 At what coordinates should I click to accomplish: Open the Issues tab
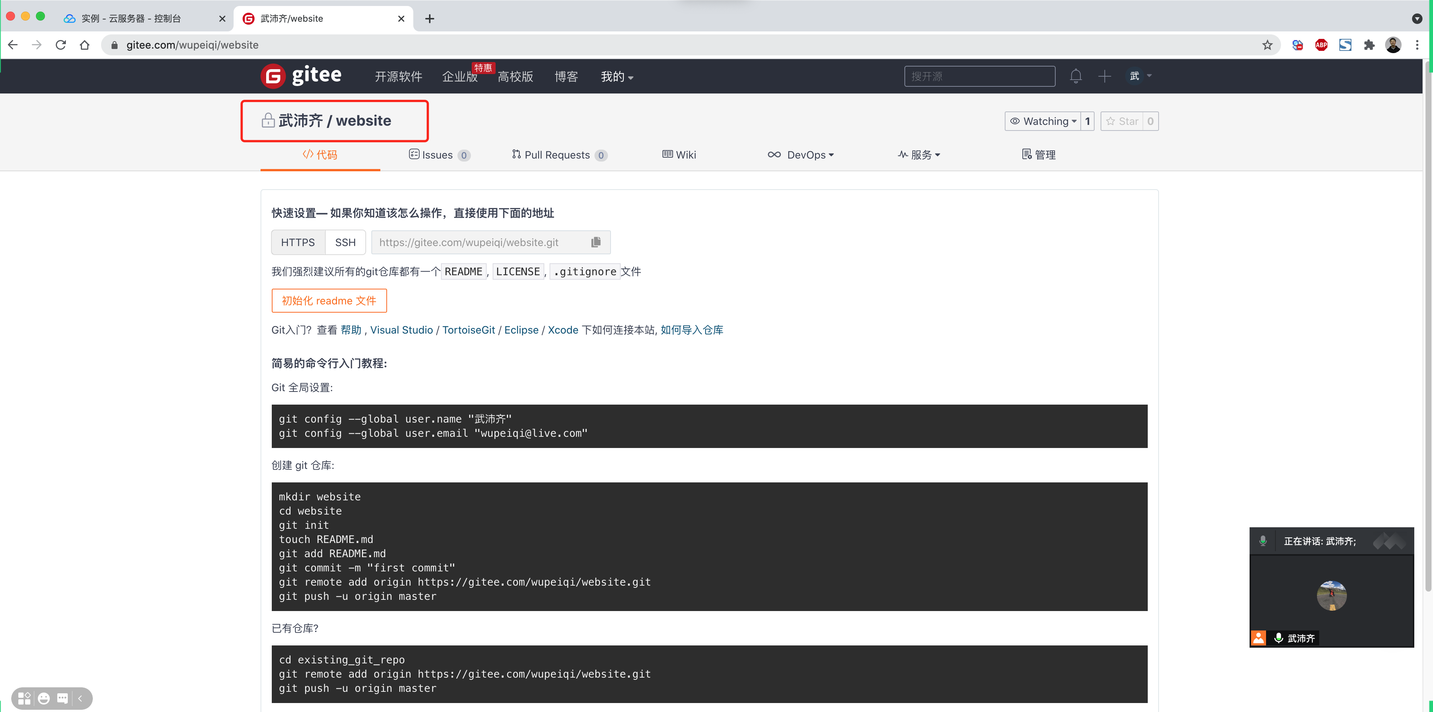pos(439,155)
